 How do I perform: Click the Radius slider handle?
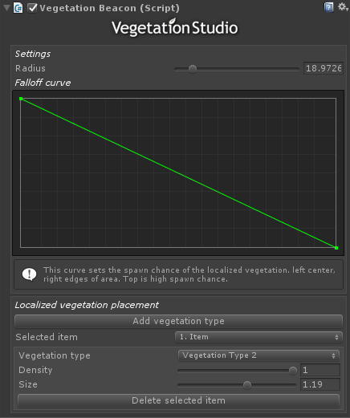click(x=193, y=69)
